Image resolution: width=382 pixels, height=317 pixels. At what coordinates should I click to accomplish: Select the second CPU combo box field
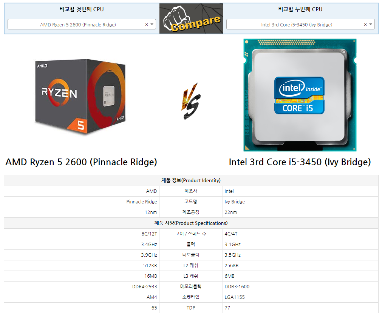point(300,24)
